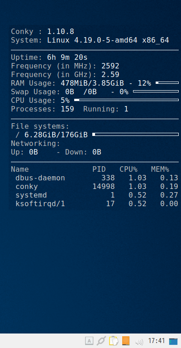Click the CPU% column header
181x348 pixels.
coord(129,169)
